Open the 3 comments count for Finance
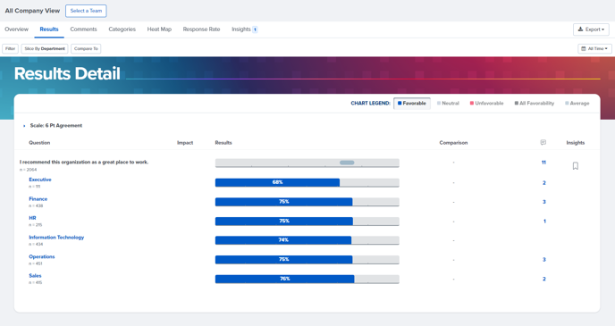This screenshot has width=615, height=326. coord(544,202)
